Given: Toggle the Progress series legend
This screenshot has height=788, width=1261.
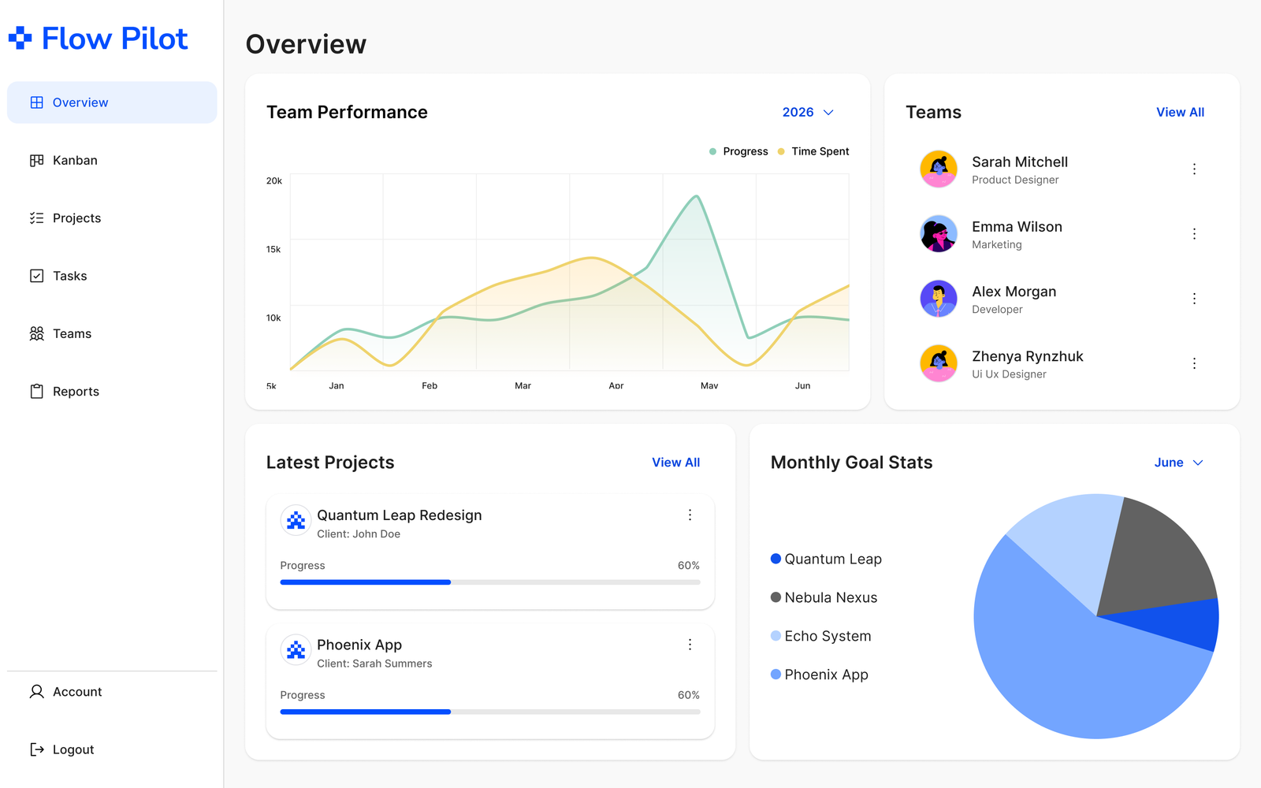Looking at the screenshot, I should 738,151.
